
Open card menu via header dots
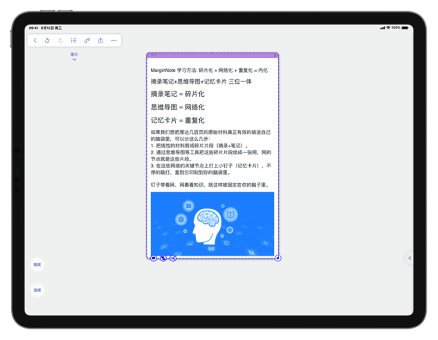pos(153,55)
